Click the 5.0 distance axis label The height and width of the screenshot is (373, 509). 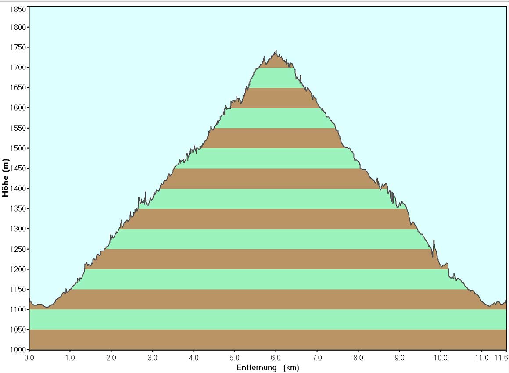234,358
